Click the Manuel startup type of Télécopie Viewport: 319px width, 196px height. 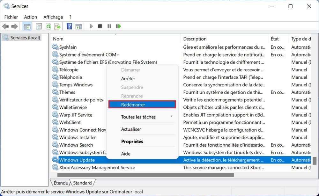(299, 69)
